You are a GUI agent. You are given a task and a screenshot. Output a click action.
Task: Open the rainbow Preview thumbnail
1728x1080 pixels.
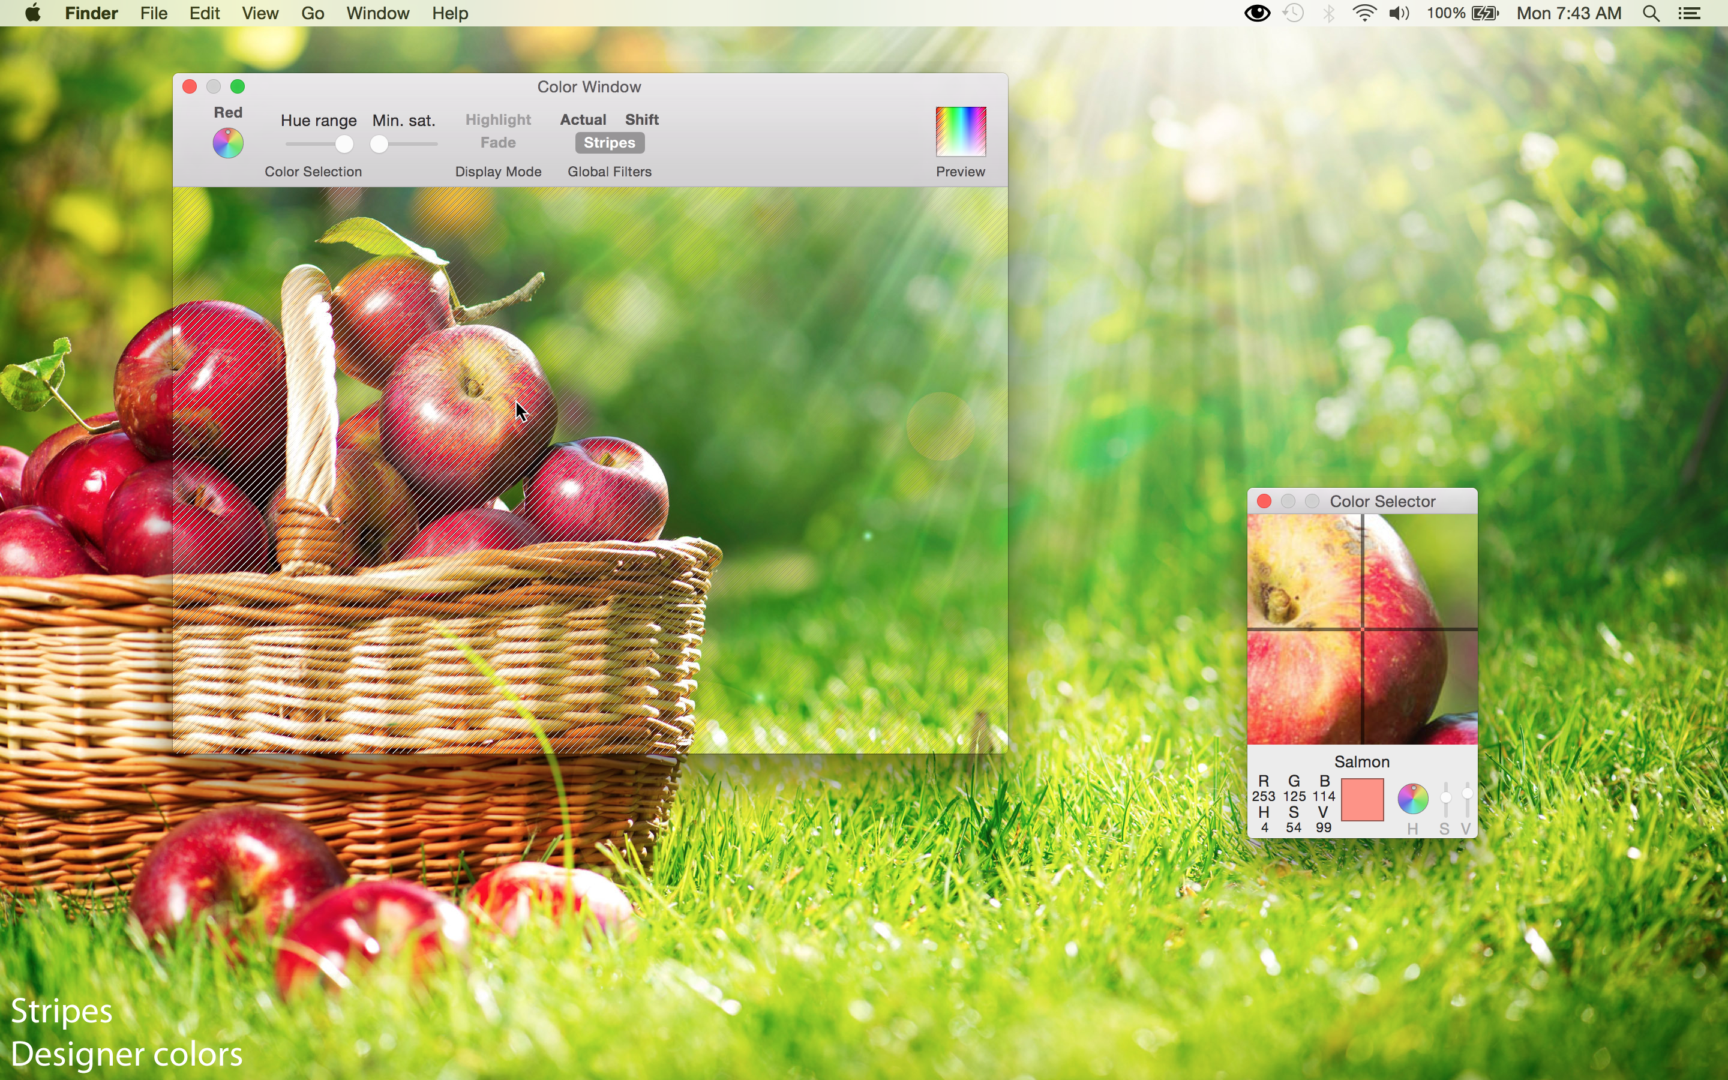[961, 131]
